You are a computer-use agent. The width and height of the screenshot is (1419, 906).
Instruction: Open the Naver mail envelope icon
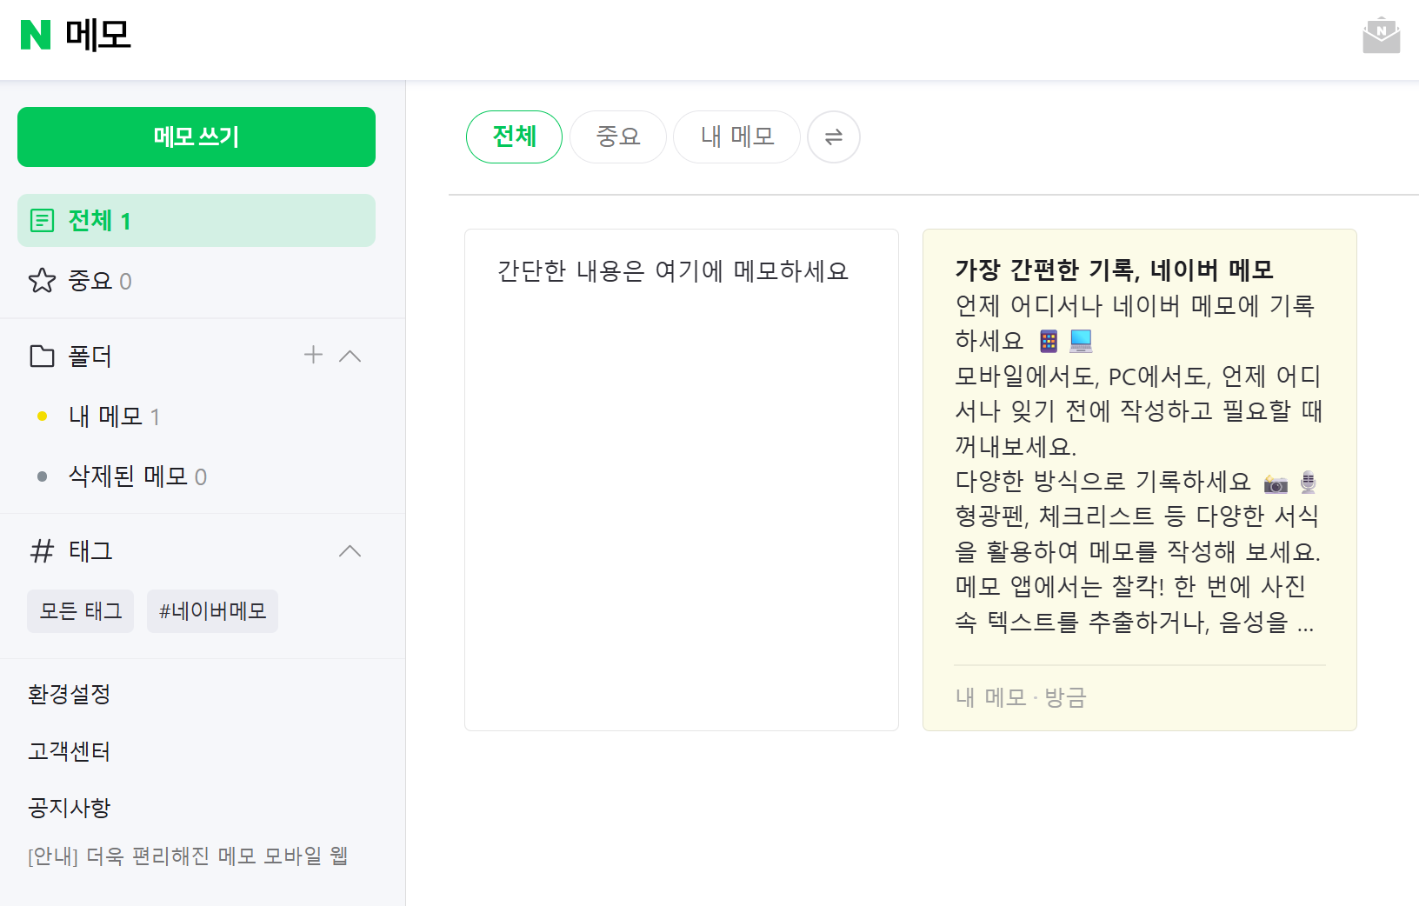(x=1381, y=36)
